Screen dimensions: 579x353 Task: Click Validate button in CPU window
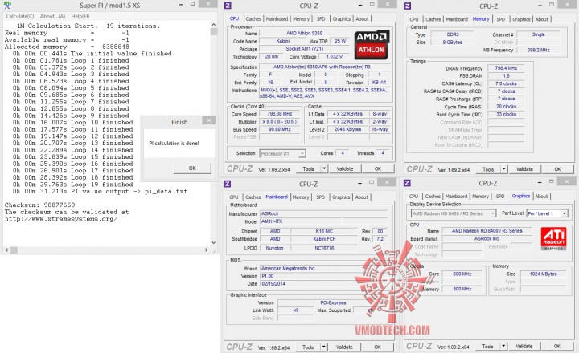(345, 168)
